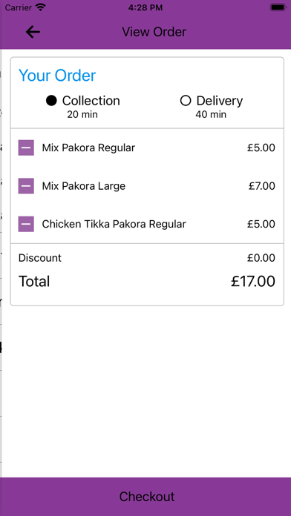
Task: Click the Checkout button
Action: 145,497
